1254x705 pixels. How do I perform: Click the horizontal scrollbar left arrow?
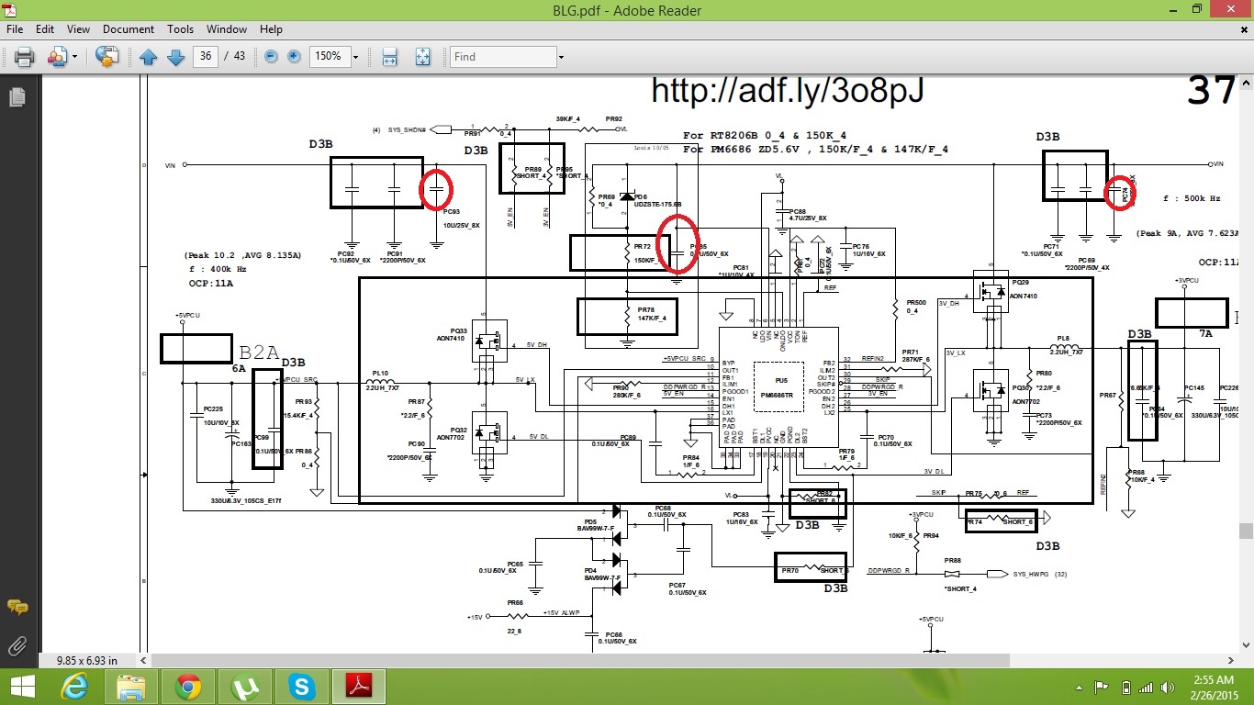click(144, 659)
